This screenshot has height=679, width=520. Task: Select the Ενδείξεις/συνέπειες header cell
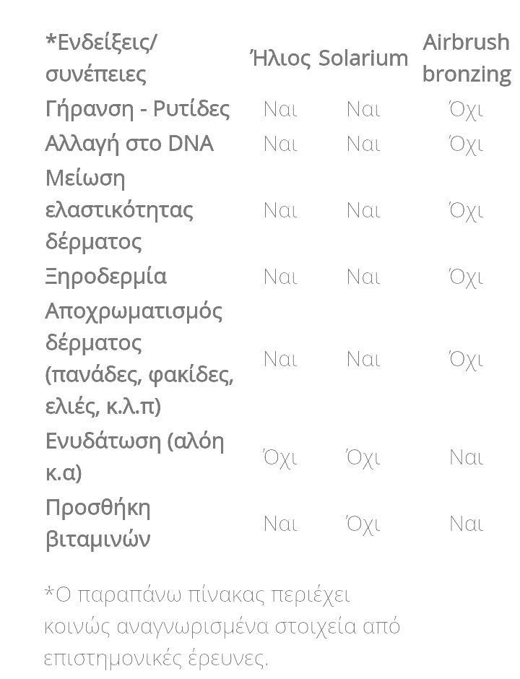pyautogui.click(x=102, y=58)
